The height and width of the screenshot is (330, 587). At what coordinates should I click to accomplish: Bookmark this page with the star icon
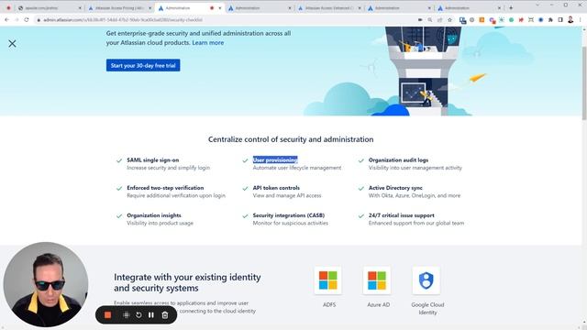[449, 20]
